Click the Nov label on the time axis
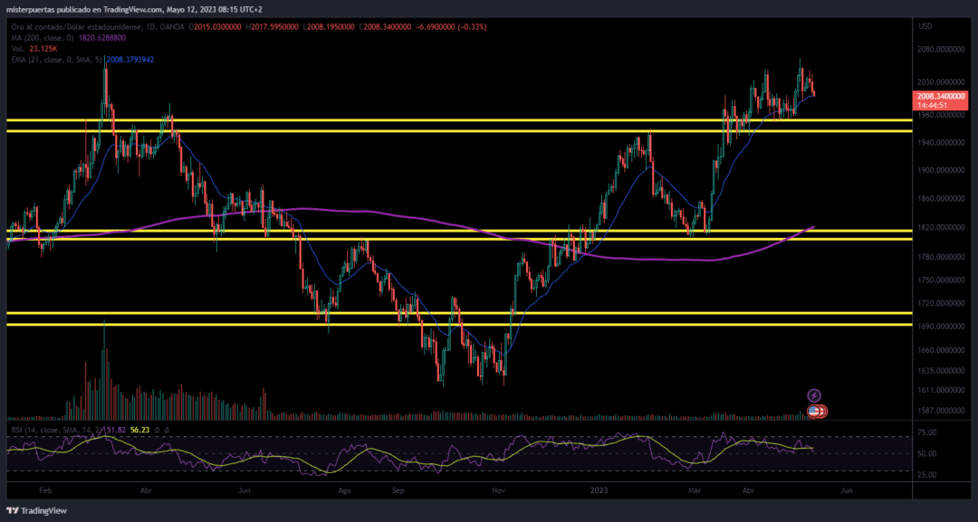This screenshot has height=522, width=978. (x=498, y=489)
